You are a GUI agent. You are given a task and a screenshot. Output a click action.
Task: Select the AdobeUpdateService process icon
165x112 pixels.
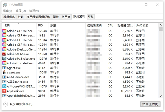point(4,63)
